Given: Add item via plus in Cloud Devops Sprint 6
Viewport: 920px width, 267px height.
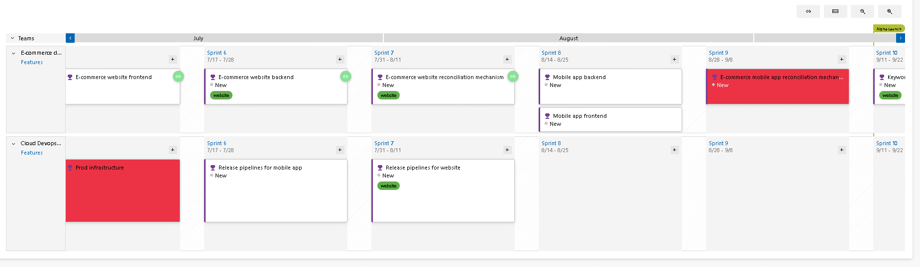Looking at the screenshot, I should point(340,150).
